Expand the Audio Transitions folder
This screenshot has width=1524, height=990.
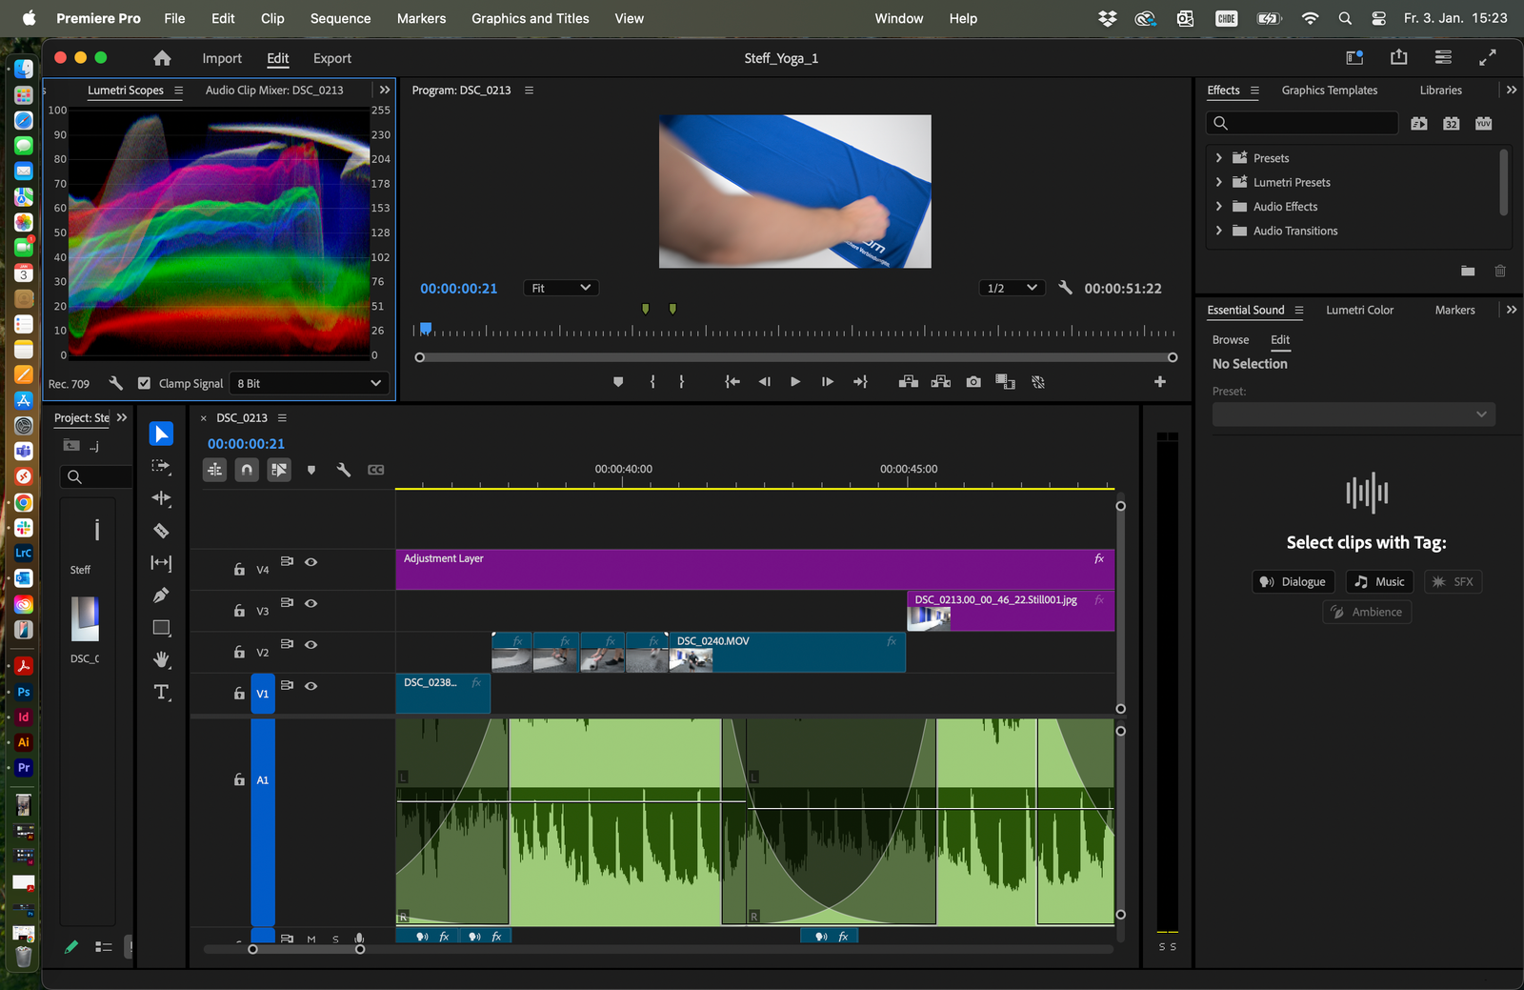(1218, 231)
